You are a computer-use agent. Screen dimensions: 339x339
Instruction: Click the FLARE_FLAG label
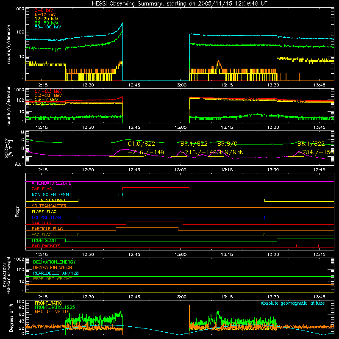pos(44,211)
